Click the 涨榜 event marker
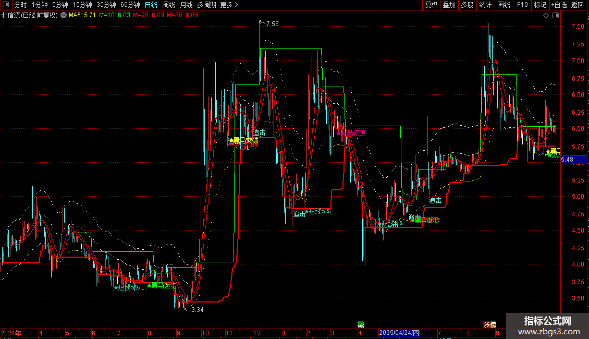The width and height of the screenshot is (589, 339). point(490,325)
